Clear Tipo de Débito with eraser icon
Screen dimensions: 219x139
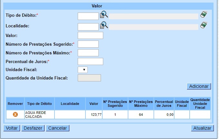(204, 14)
